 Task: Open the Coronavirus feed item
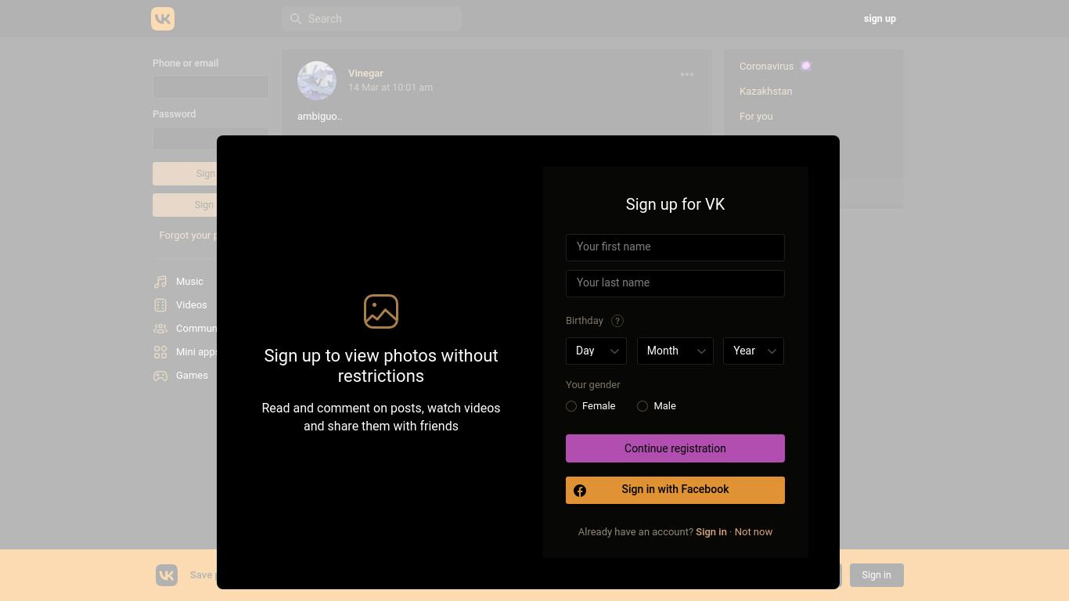[813, 67]
